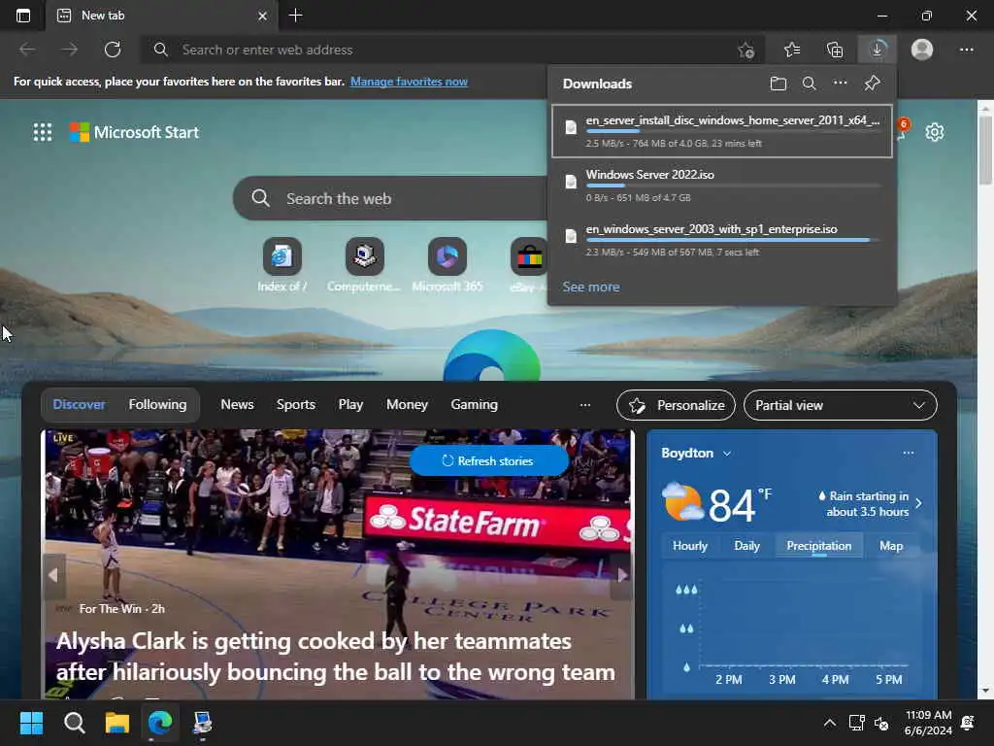Expand the Boydton location dropdown
Screen dimensions: 994x746
[727, 454]
